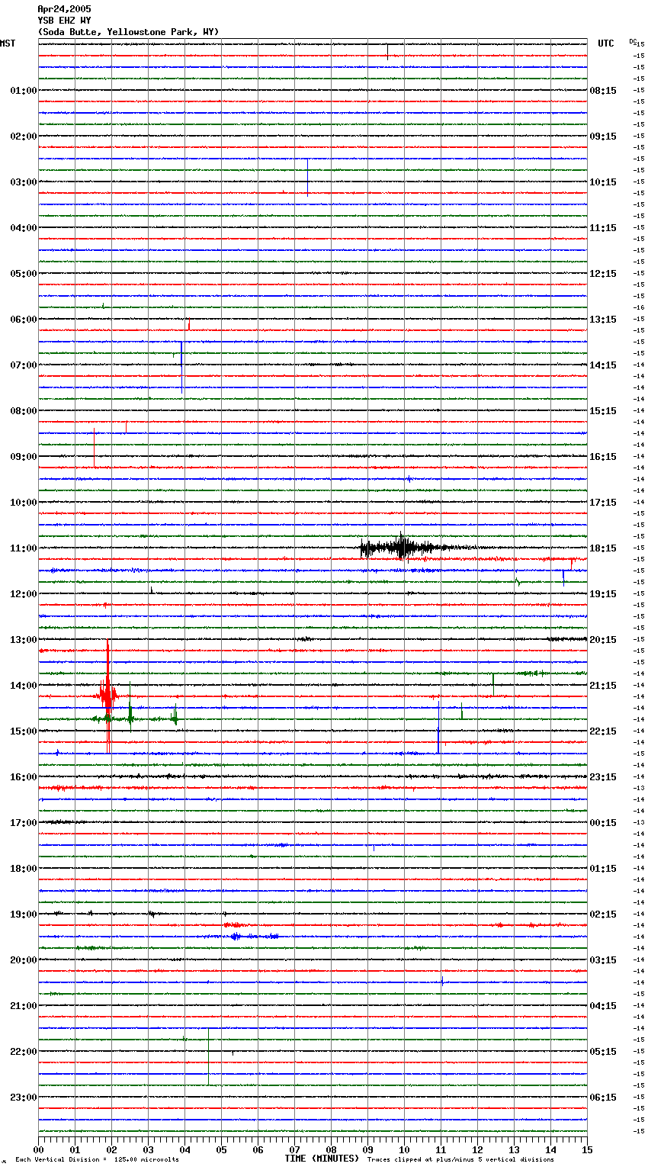Click minute 08 tick on bottom axis
Image resolution: width=648 pixels, height=1170 pixels.
(332, 1149)
